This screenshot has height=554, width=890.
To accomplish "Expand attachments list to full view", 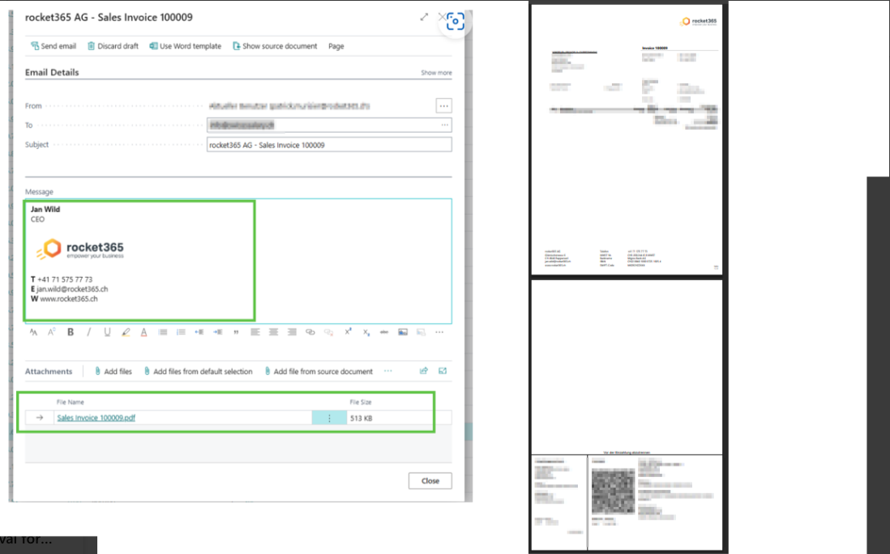I will click(x=443, y=371).
